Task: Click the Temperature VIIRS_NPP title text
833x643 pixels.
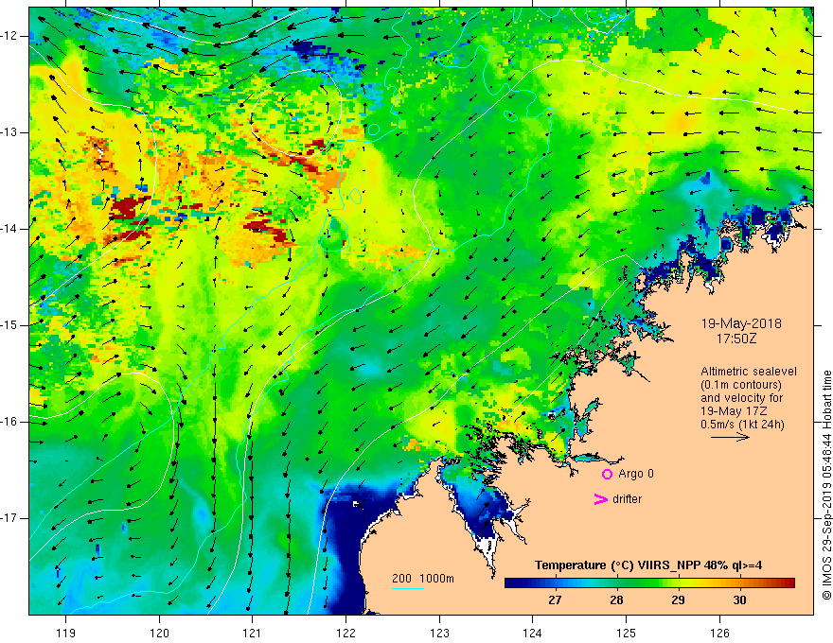Action: point(648,565)
